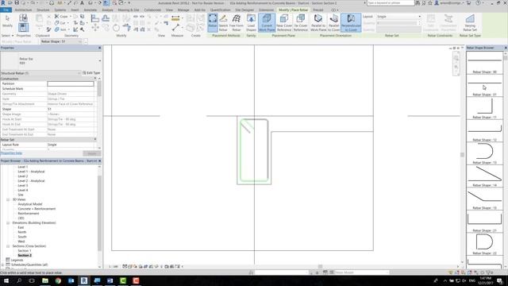This screenshot has height=286, width=508.
Task: Click the Modify arrow tool
Action: tap(7, 21)
